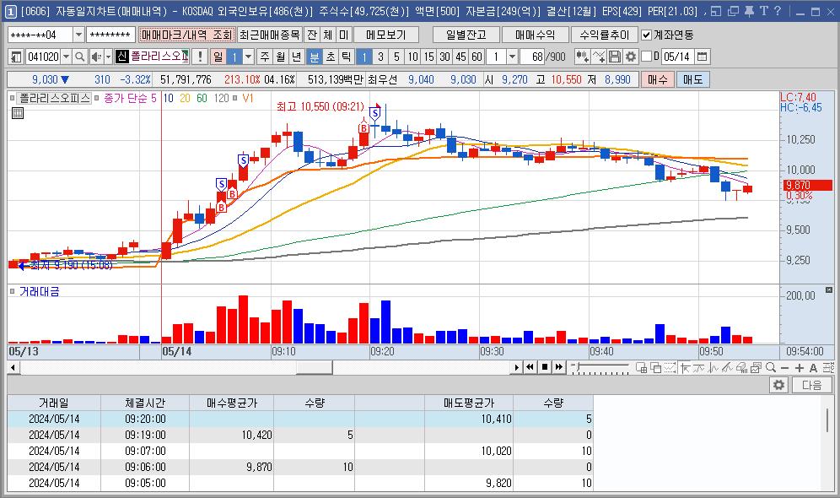Click the candle count field showing 68
Image resolution: width=840 pixels, height=498 pixels.
(532, 57)
